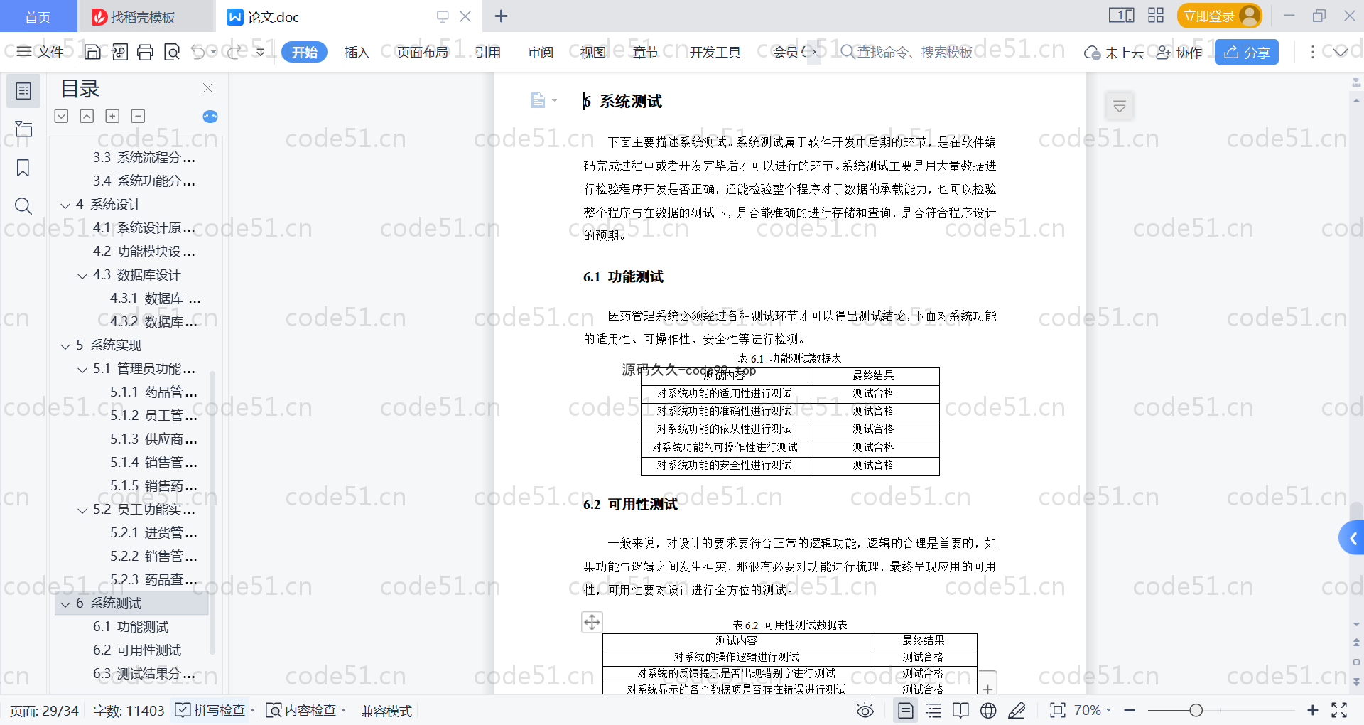Click the blue side panel expand arrow
This screenshot has height=725, width=1364.
[1352, 538]
